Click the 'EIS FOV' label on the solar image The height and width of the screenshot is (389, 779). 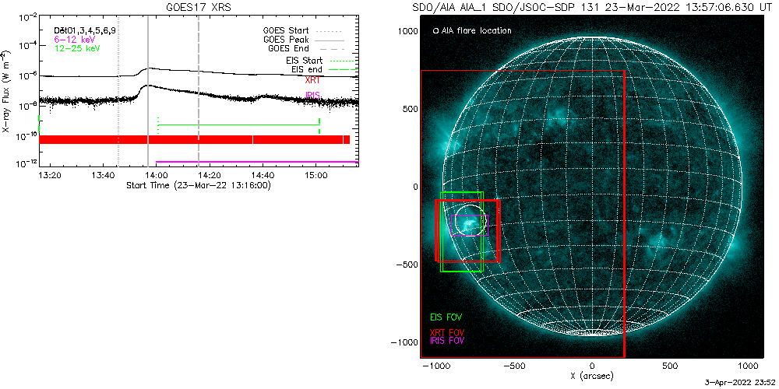pos(446,316)
